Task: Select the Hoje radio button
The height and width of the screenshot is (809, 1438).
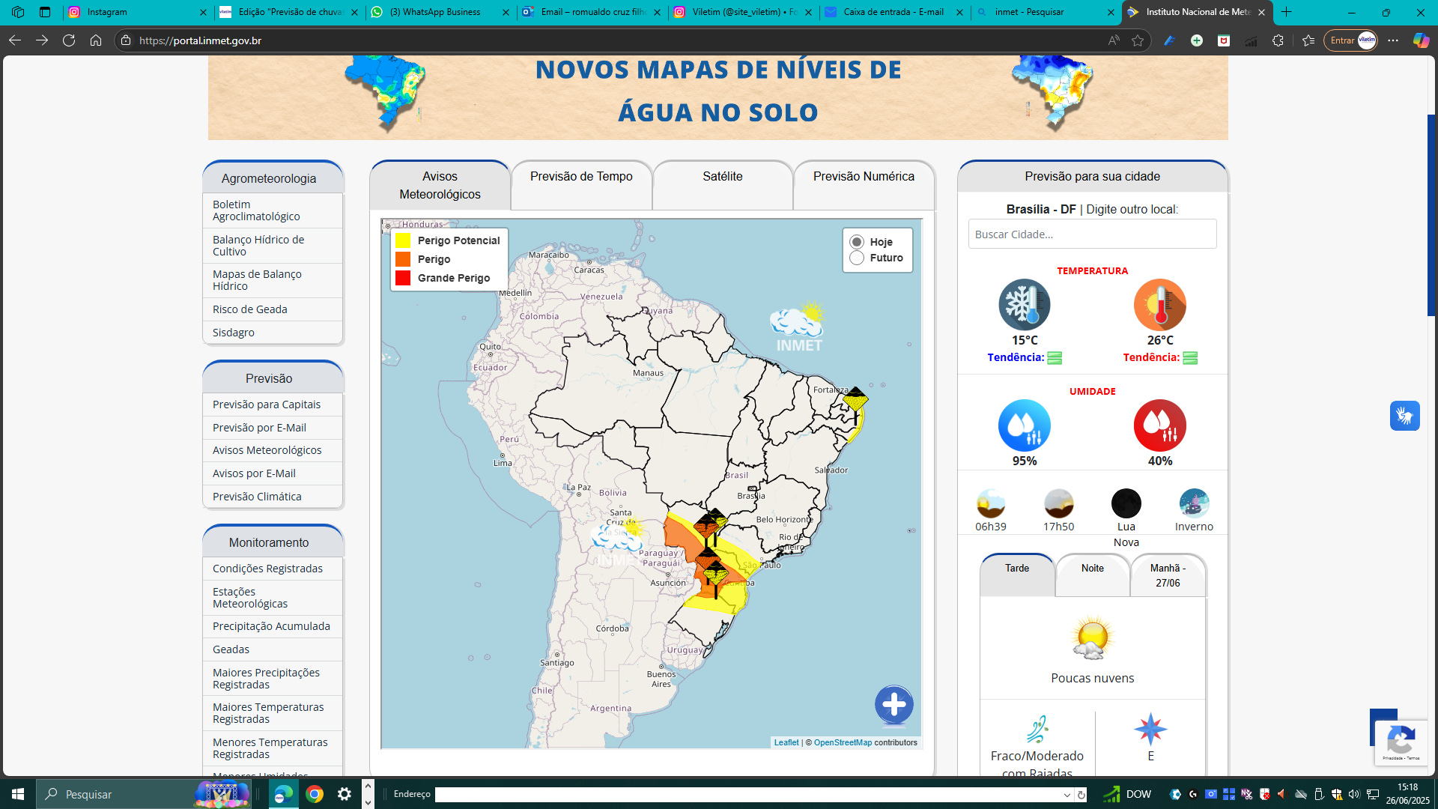Action: (x=857, y=242)
